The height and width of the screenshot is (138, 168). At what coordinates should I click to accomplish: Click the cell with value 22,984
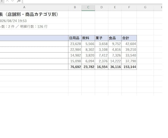coord(75,50)
